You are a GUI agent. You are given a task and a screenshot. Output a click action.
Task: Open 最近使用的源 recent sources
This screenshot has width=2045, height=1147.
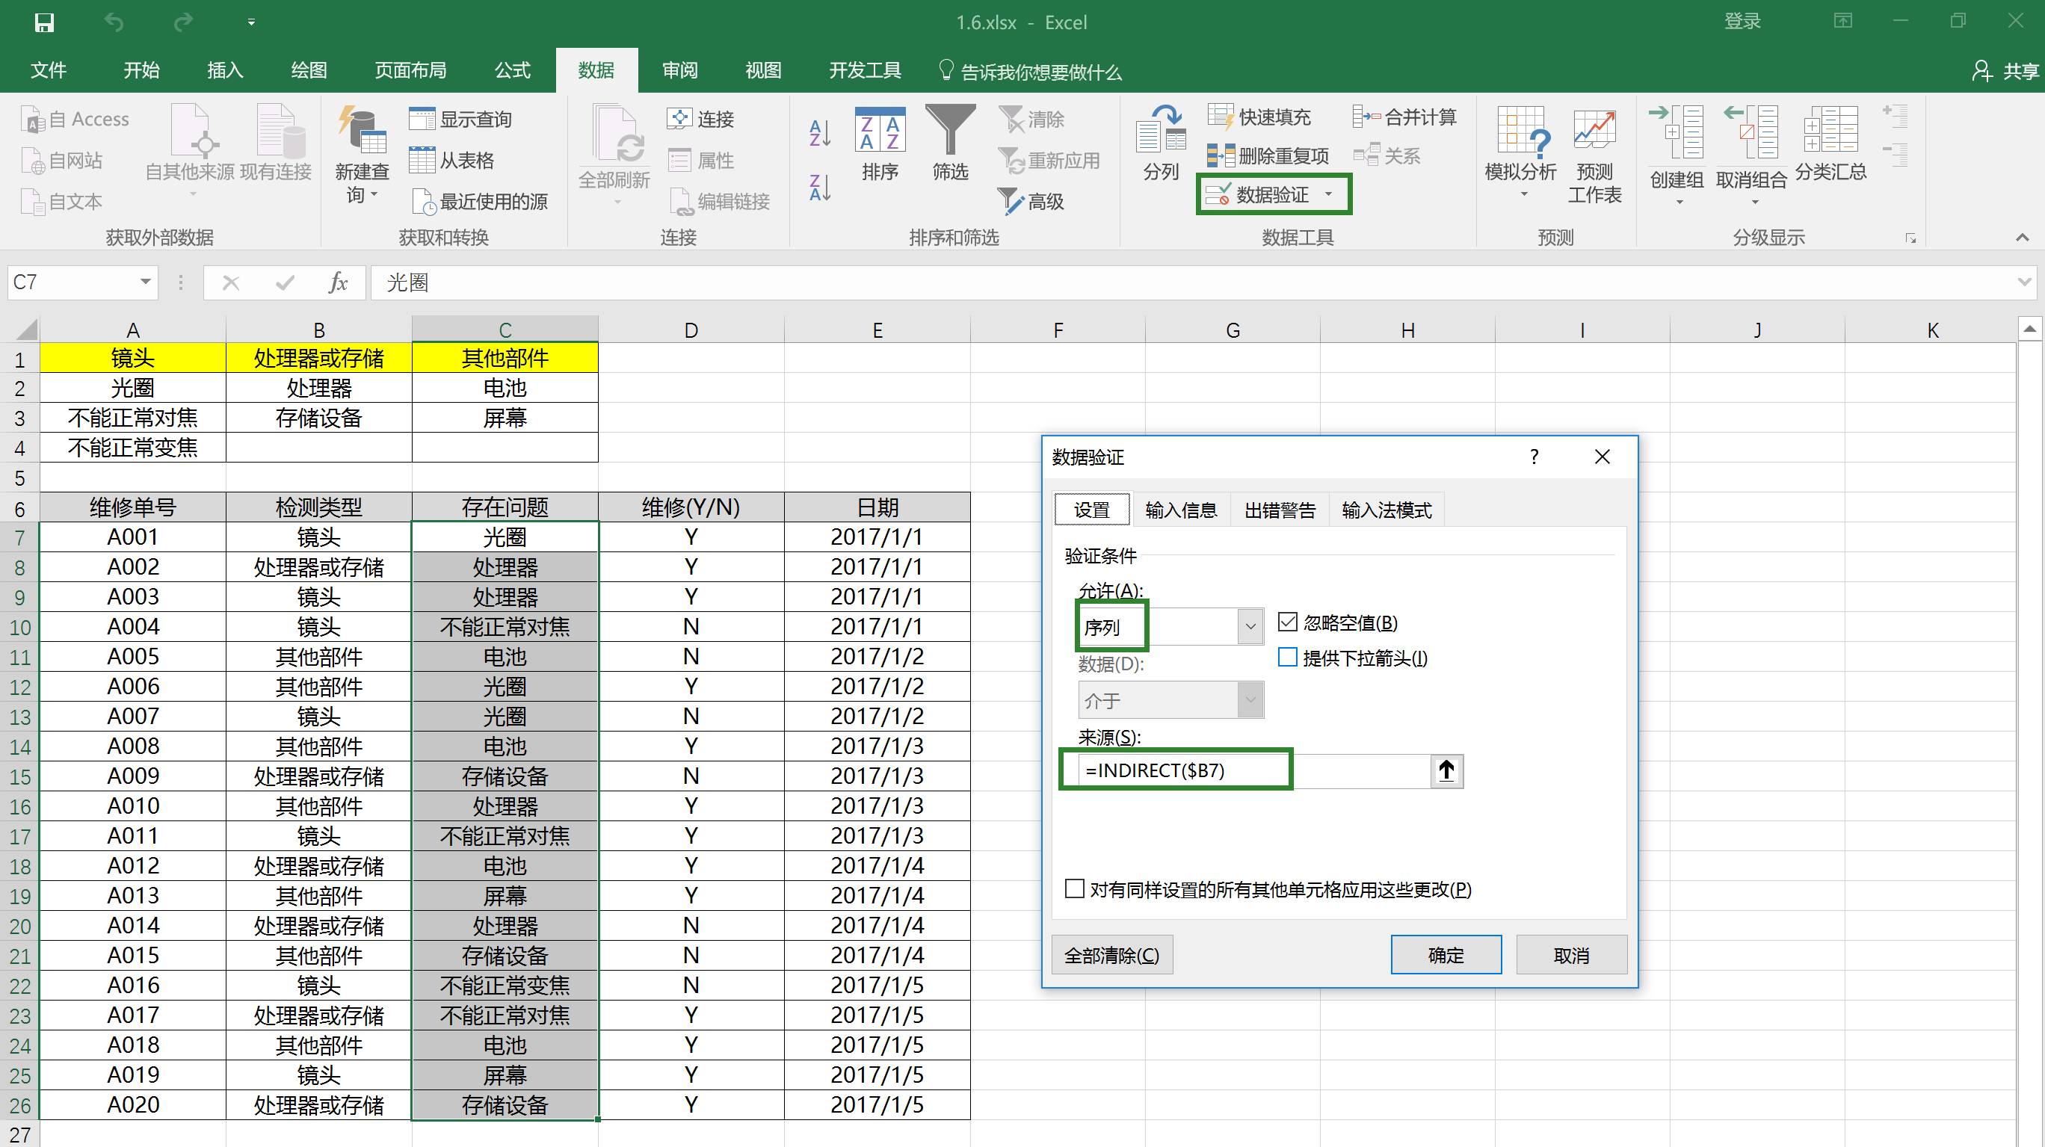click(480, 202)
